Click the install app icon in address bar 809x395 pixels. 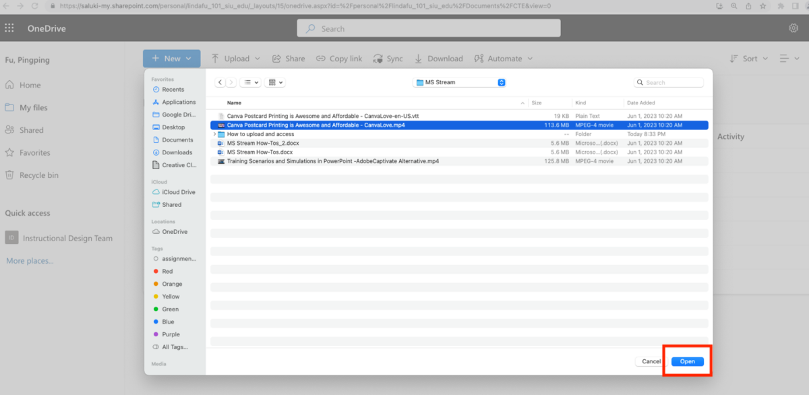pos(721,5)
